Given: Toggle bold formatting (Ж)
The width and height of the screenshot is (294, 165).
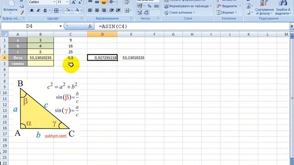Looking at the screenshot, I should 32,11.
